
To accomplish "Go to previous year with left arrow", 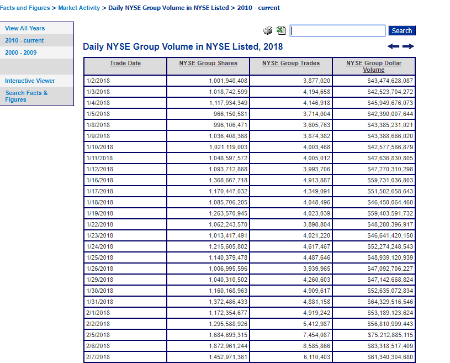I will [x=393, y=46].
